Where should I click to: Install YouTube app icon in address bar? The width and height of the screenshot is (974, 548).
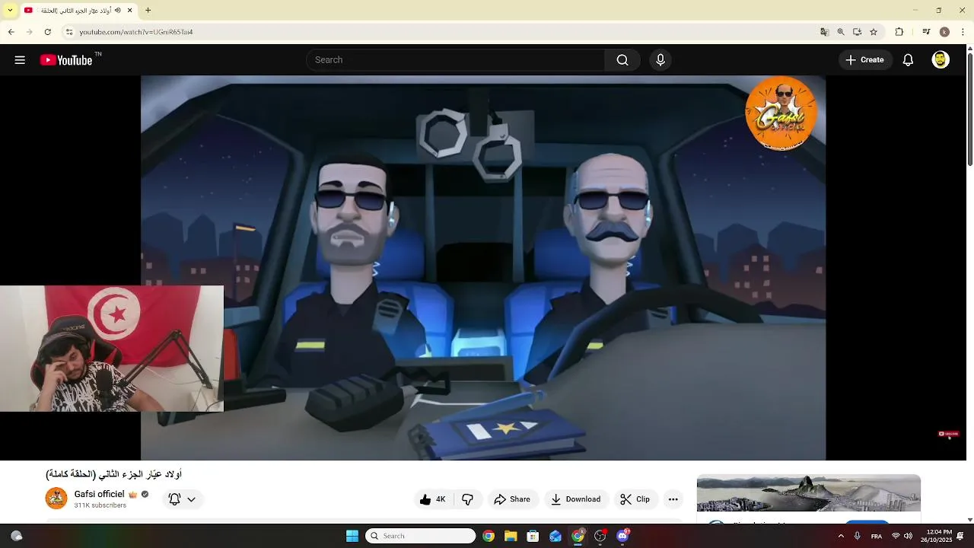click(x=857, y=32)
